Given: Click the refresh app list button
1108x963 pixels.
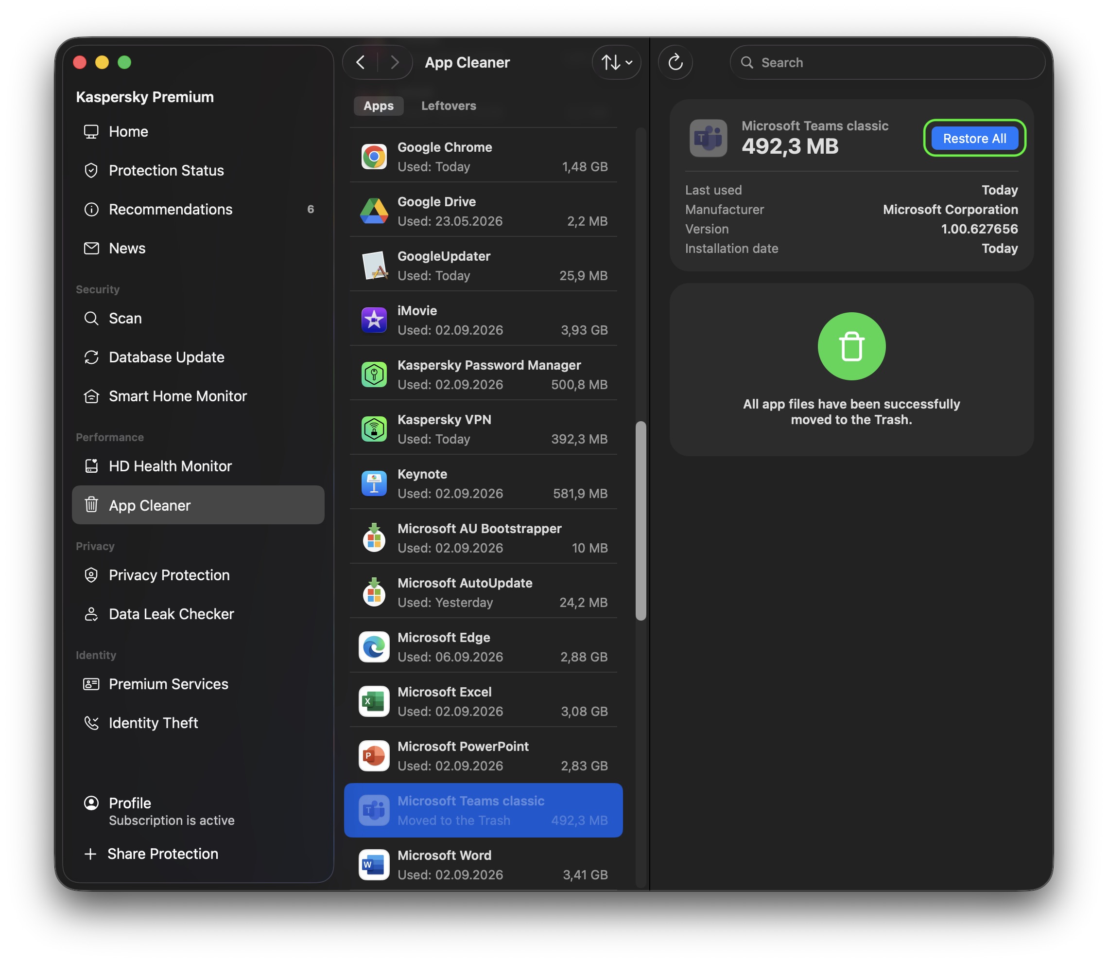Looking at the screenshot, I should point(675,62).
